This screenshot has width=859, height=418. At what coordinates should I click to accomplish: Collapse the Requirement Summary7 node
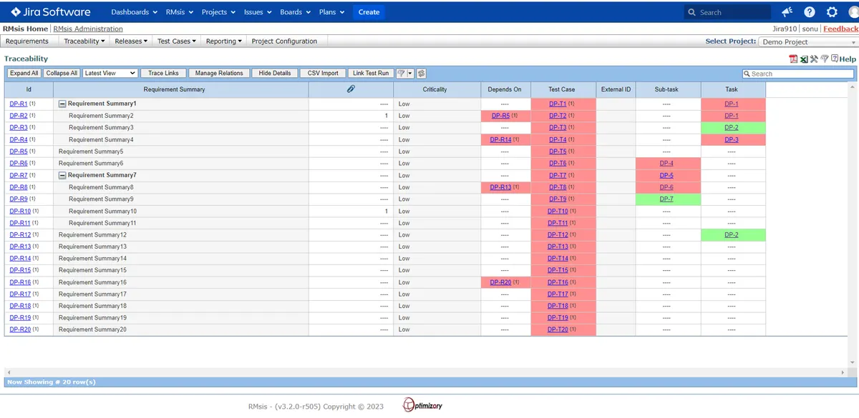click(x=62, y=175)
